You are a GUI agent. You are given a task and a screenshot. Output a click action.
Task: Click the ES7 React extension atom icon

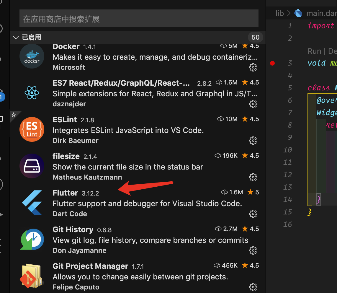32,93
